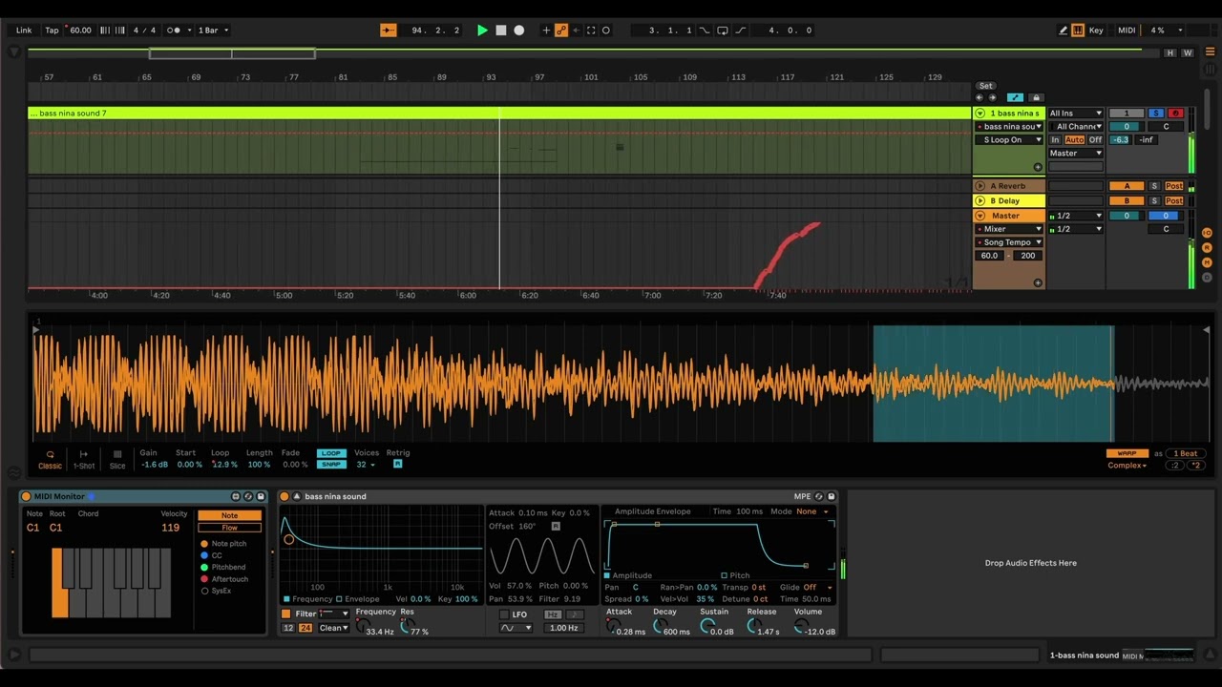Toggle Returns visibility with R button
The height and width of the screenshot is (687, 1222).
tap(1208, 247)
